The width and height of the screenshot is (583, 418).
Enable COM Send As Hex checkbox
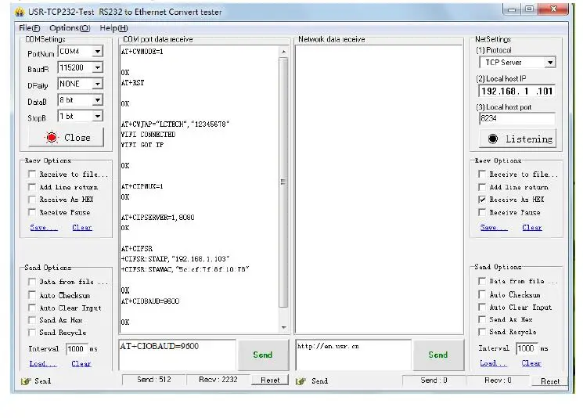tap(32, 320)
